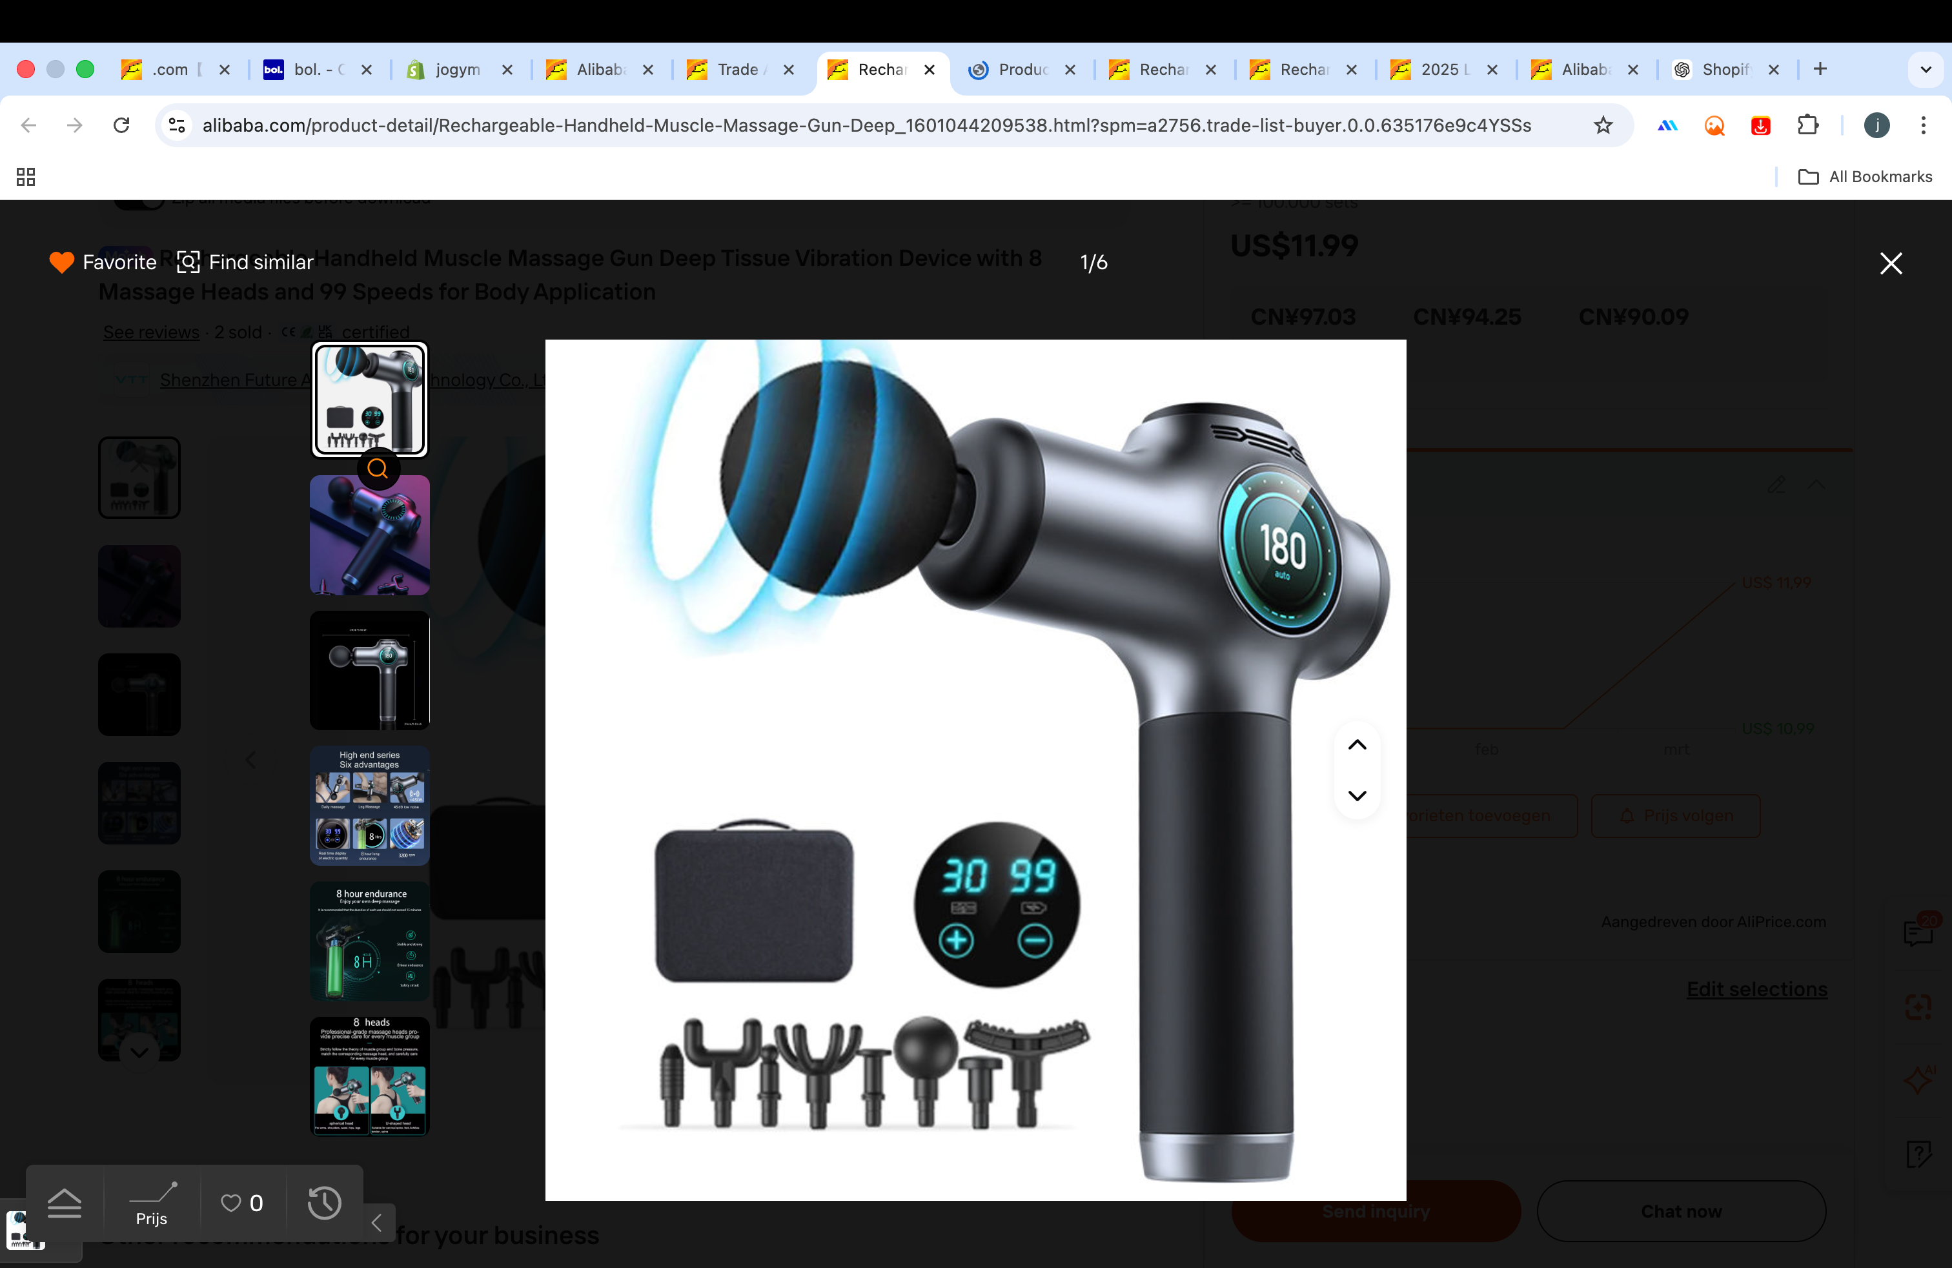Click the left gallery previous arrow
This screenshot has width=1952, height=1268.
click(251, 759)
